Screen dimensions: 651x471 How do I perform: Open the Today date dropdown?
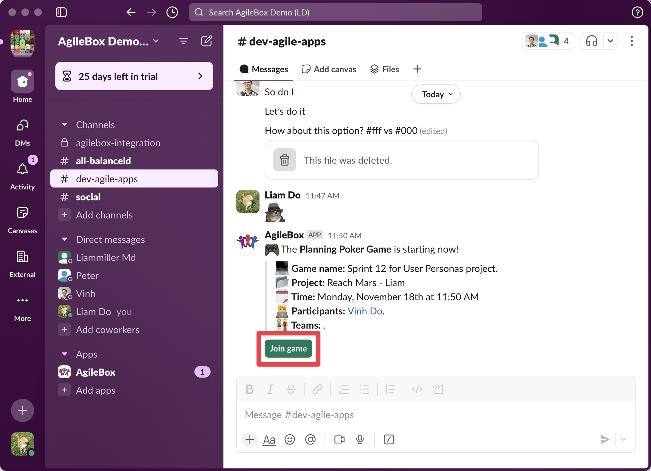436,94
